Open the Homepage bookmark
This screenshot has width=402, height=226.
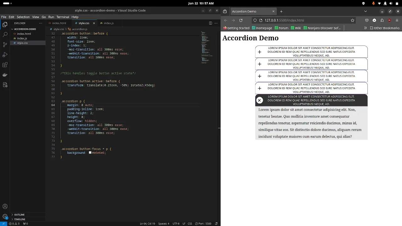coord(262,28)
